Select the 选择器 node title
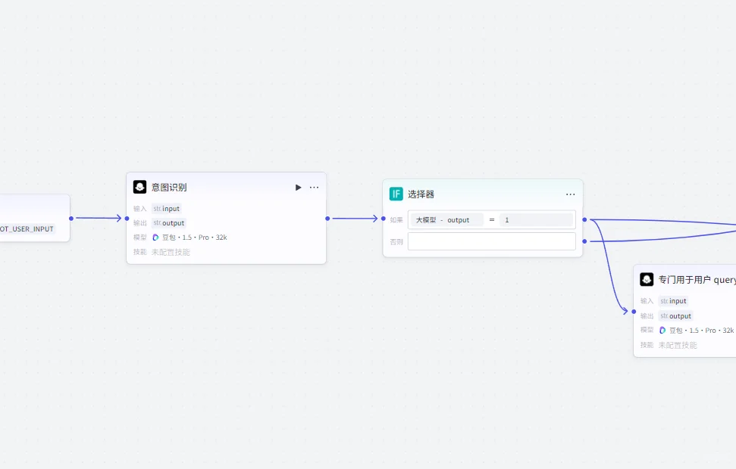This screenshot has width=736, height=469. click(421, 194)
